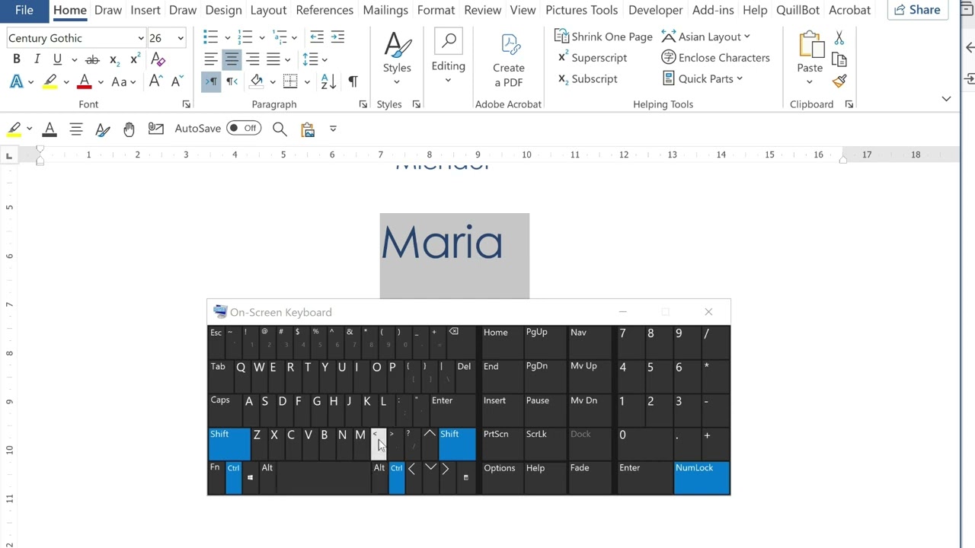
Task: Toggle Italic formatting
Action: click(x=37, y=59)
